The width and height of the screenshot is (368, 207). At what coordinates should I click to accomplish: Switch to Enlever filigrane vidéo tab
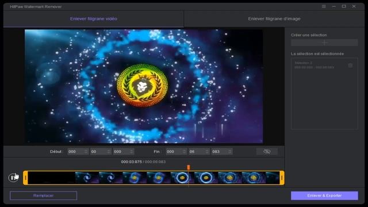(93, 19)
